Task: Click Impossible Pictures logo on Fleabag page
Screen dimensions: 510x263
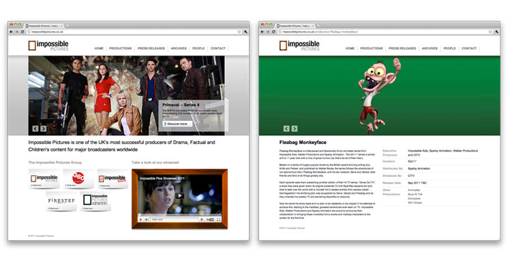Action: coord(299,46)
